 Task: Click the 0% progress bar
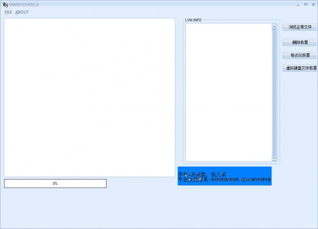point(55,183)
